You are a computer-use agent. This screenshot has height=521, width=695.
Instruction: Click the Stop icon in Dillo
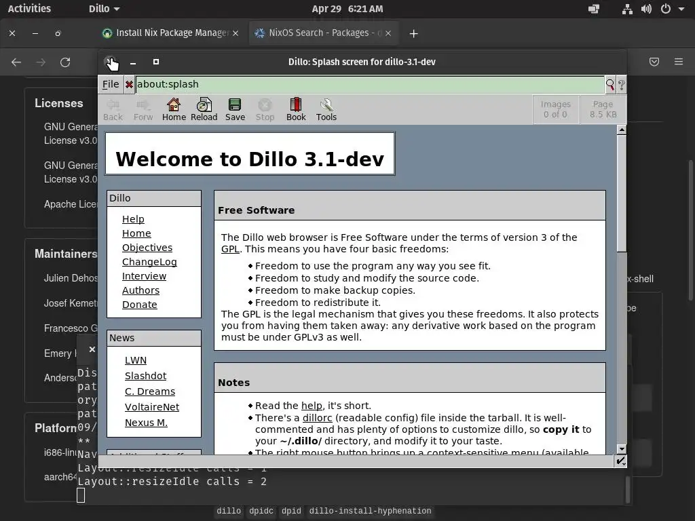coord(265,109)
